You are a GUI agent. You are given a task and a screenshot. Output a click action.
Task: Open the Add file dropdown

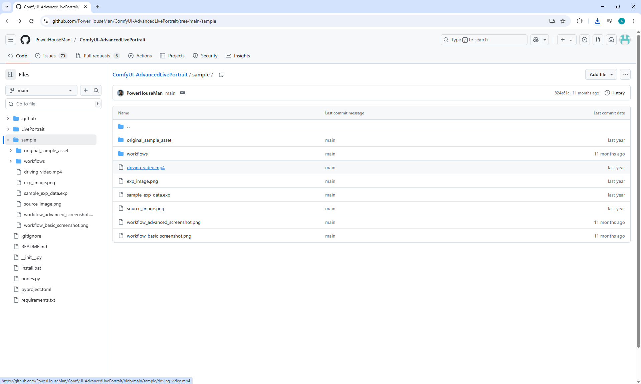(x=601, y=74)
